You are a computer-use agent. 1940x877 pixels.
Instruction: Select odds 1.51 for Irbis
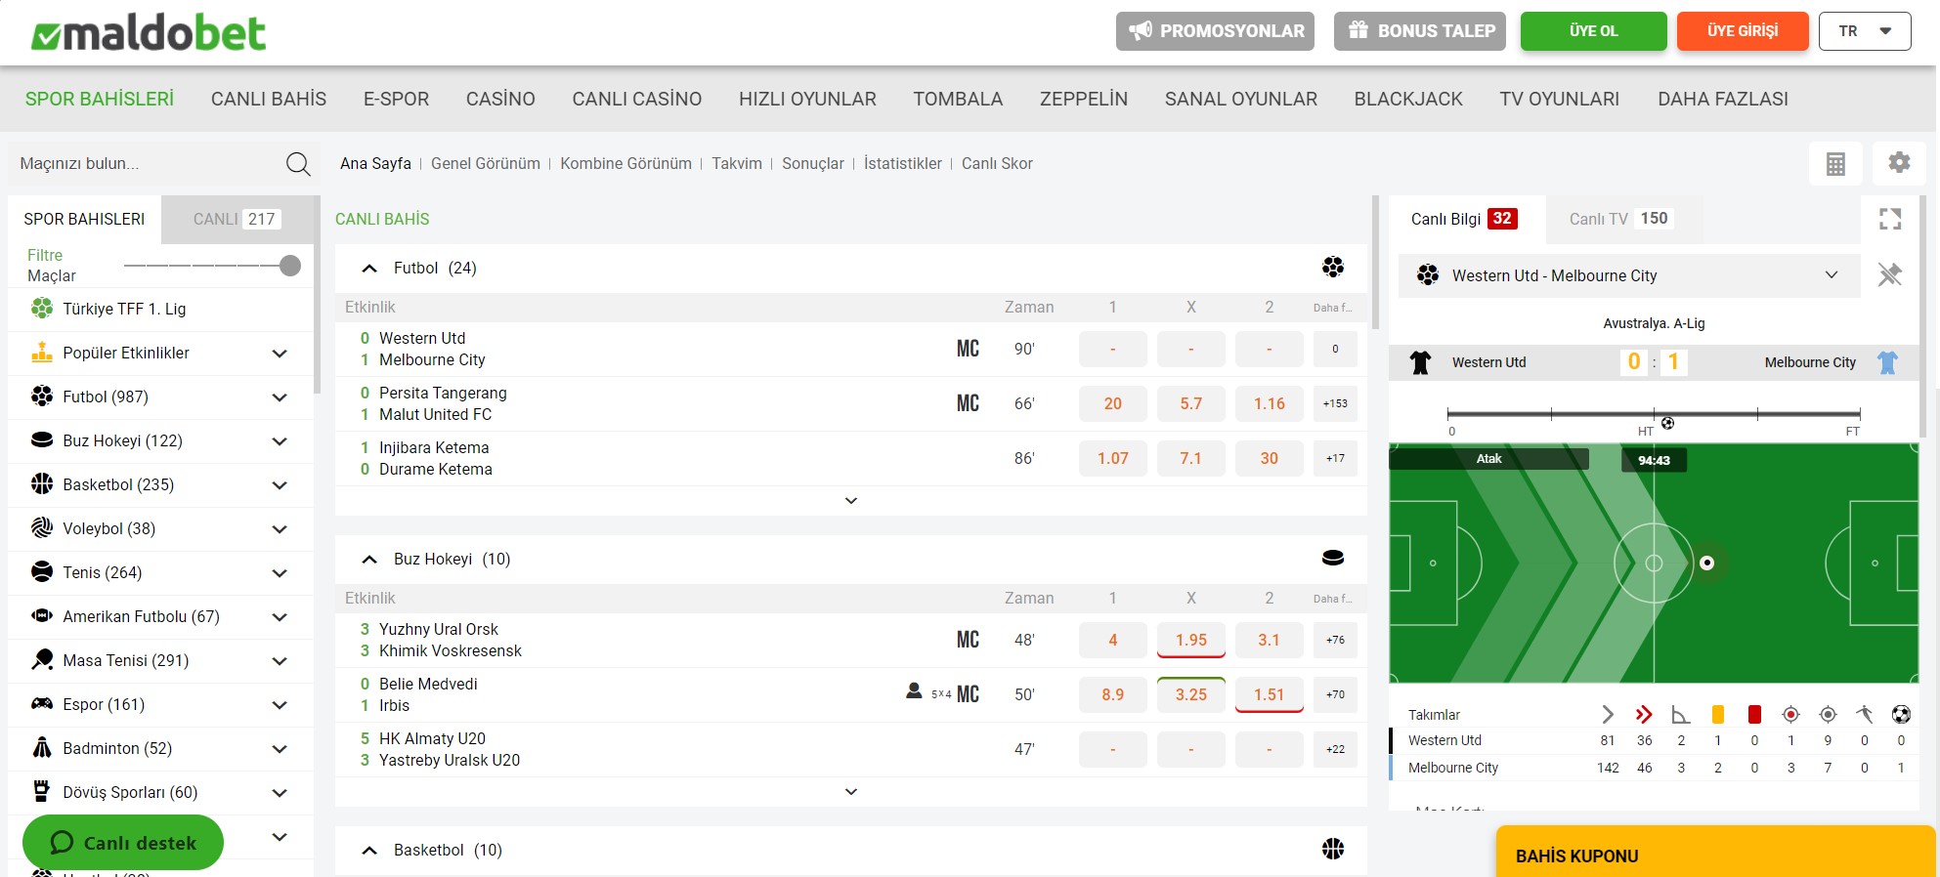click(1270, 694)
